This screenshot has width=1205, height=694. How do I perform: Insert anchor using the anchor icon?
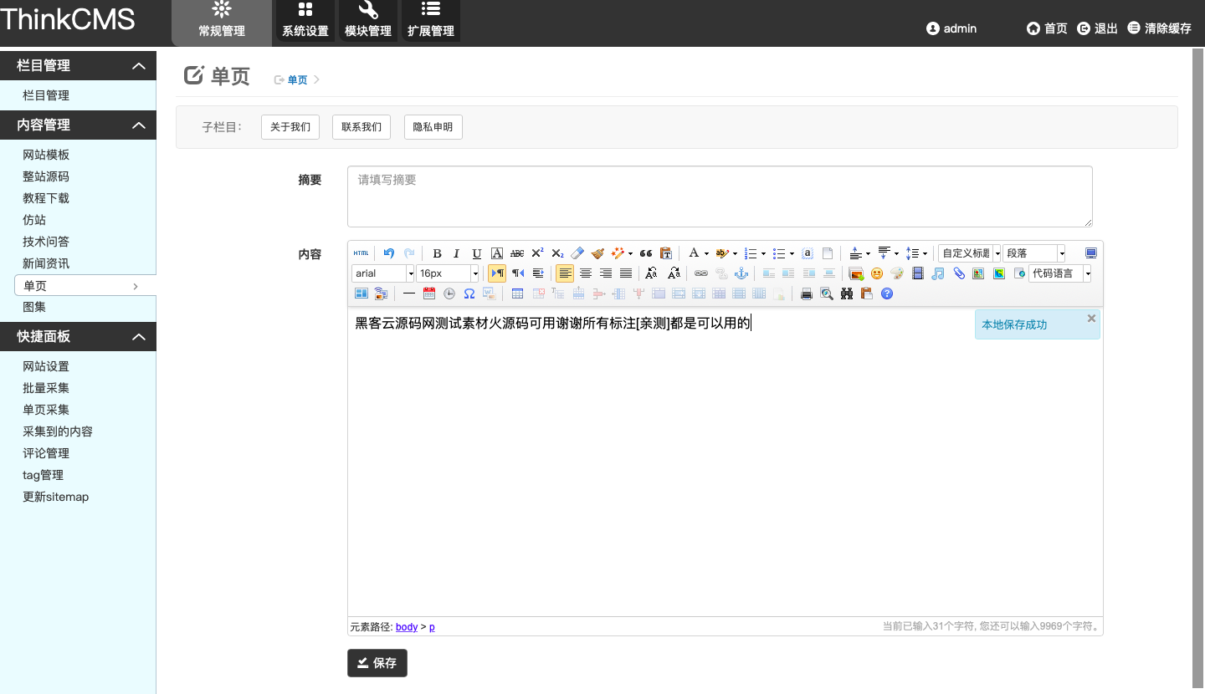741,273
